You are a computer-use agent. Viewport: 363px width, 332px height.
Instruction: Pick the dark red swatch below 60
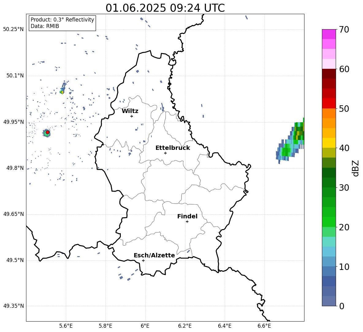[x=329, y=74]
